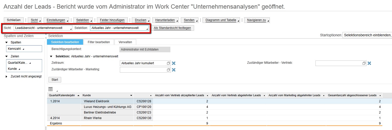
Task: Click the table view icon above the grid
Action: (x=50, y=89)
